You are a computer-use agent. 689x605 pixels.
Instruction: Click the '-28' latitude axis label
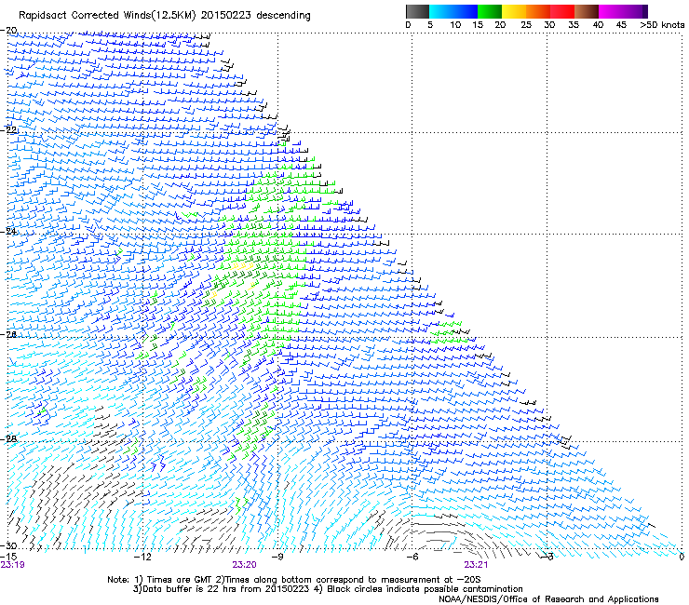tap(8, 439)
